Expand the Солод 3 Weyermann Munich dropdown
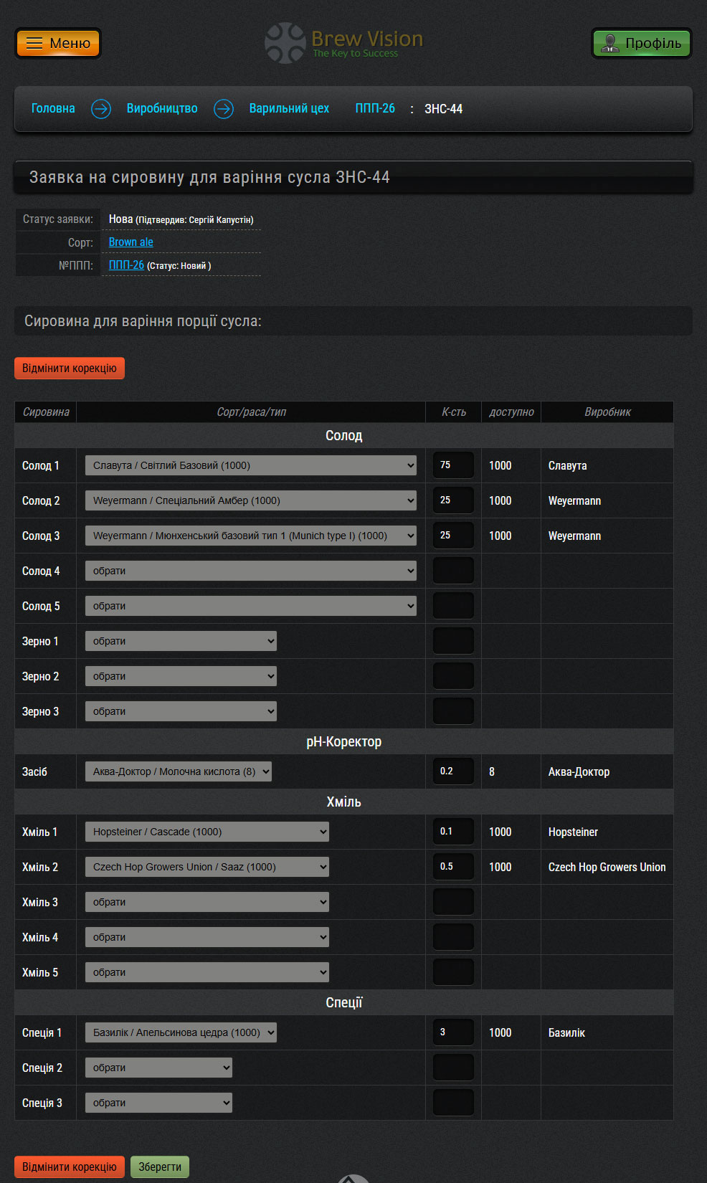Viewport: 707px width, 1183px height. (250, 536)
